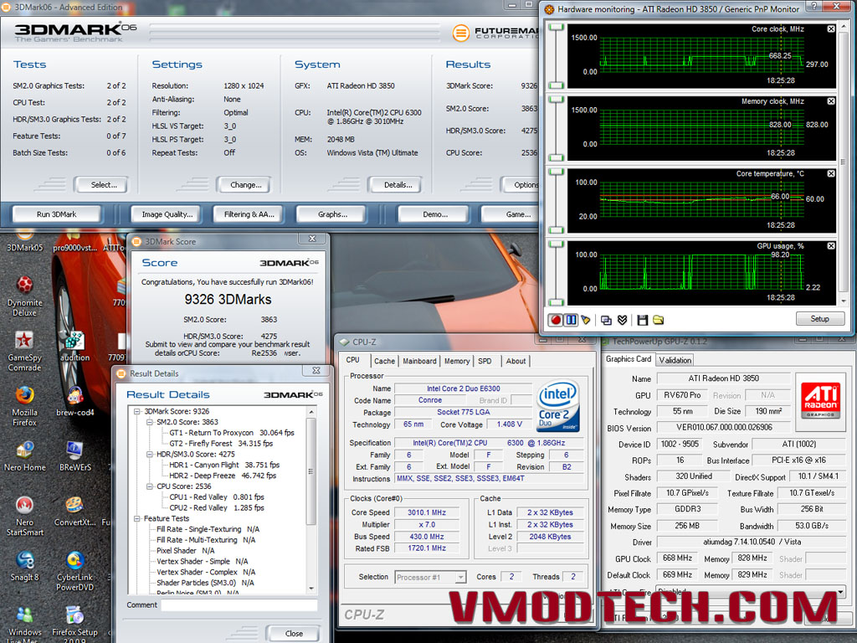Collapse the SM2.0 Score tree node
The height and width of the screenshot is (643, 857).
(x=149, y=422)
